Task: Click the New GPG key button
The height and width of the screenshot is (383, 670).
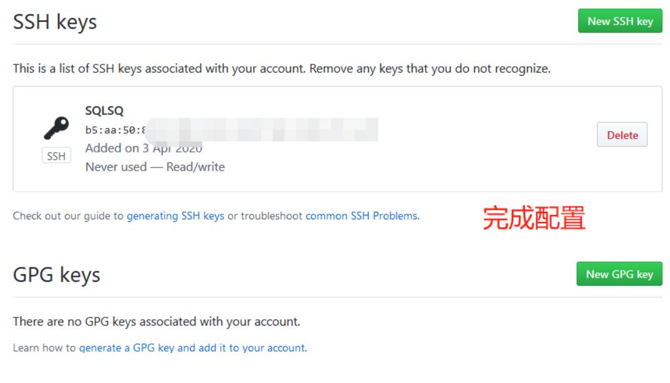Action: (x=619, y=274)
